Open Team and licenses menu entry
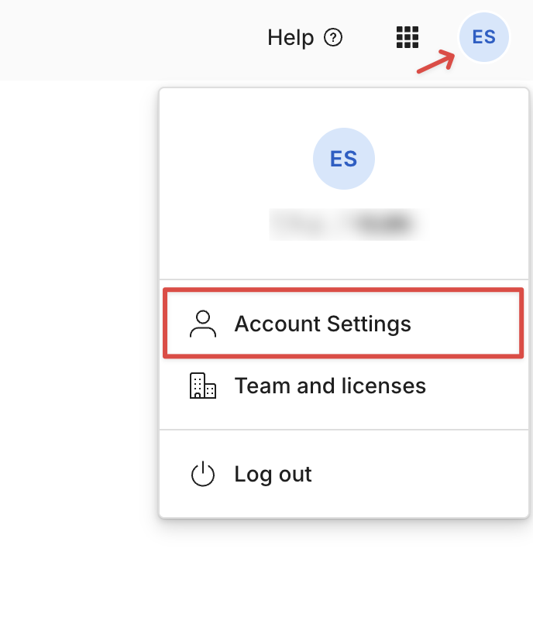This screenshot has height=624, width=533. (343, 386)
